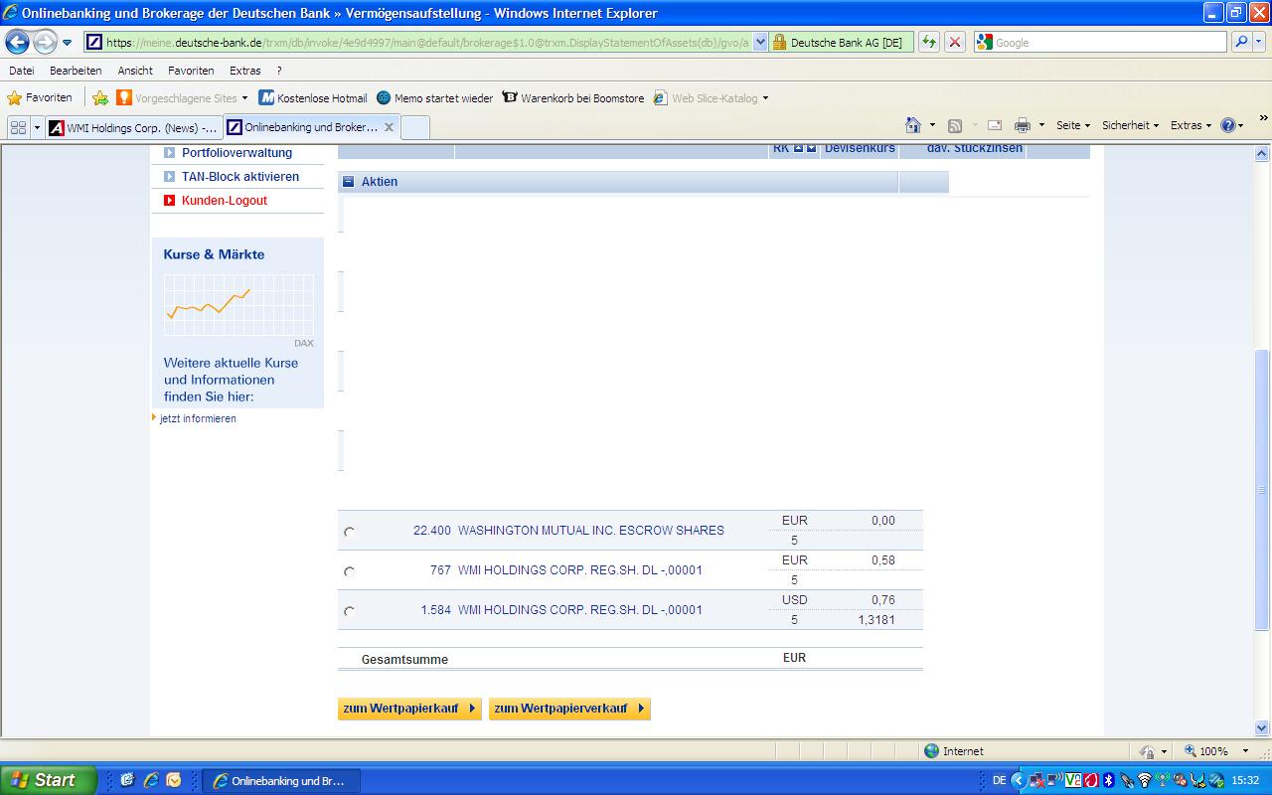
Task: Expand hidden tray icons arrow
Action: click(1019, 780)
